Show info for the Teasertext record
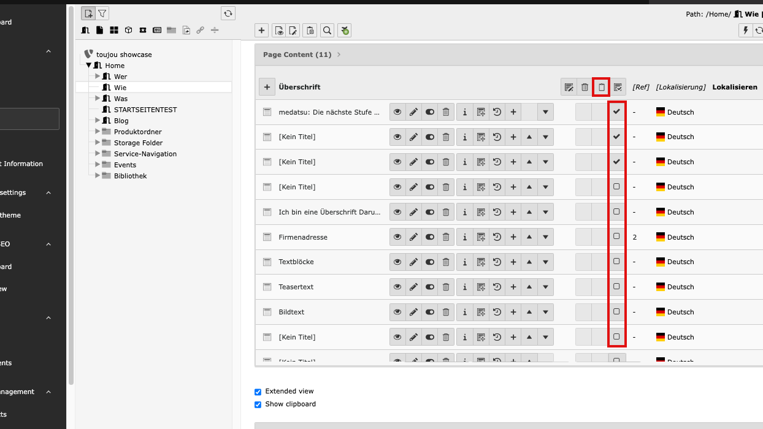 coord(465,287)
